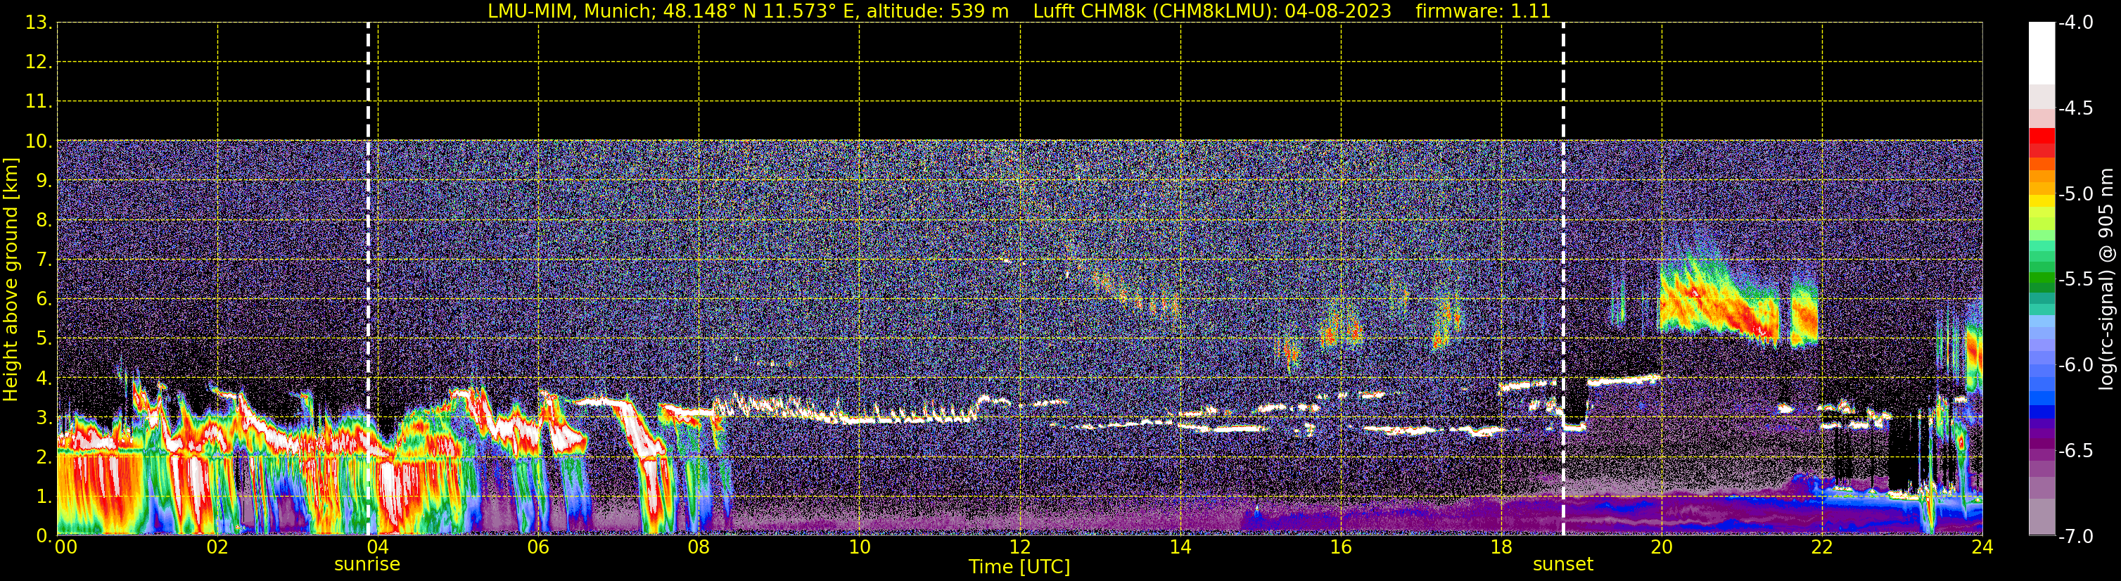The width and height of the screenshot is (2121, 581).
Task: Click the "log(rc-signal) @ 905 nm" colorbar label
Action: pos(2106,279)
